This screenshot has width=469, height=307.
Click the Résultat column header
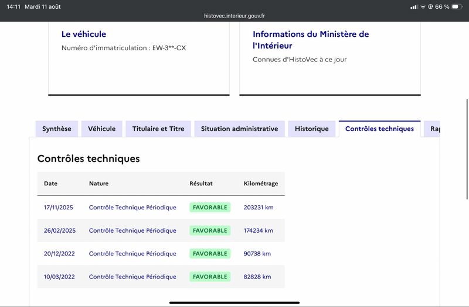pos(201,184)
